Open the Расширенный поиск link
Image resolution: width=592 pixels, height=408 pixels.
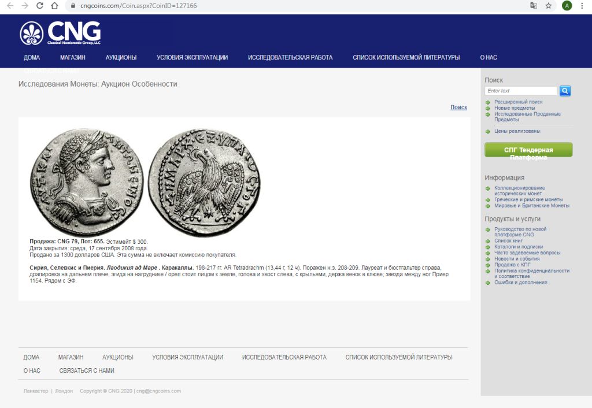tap(519, 102)
